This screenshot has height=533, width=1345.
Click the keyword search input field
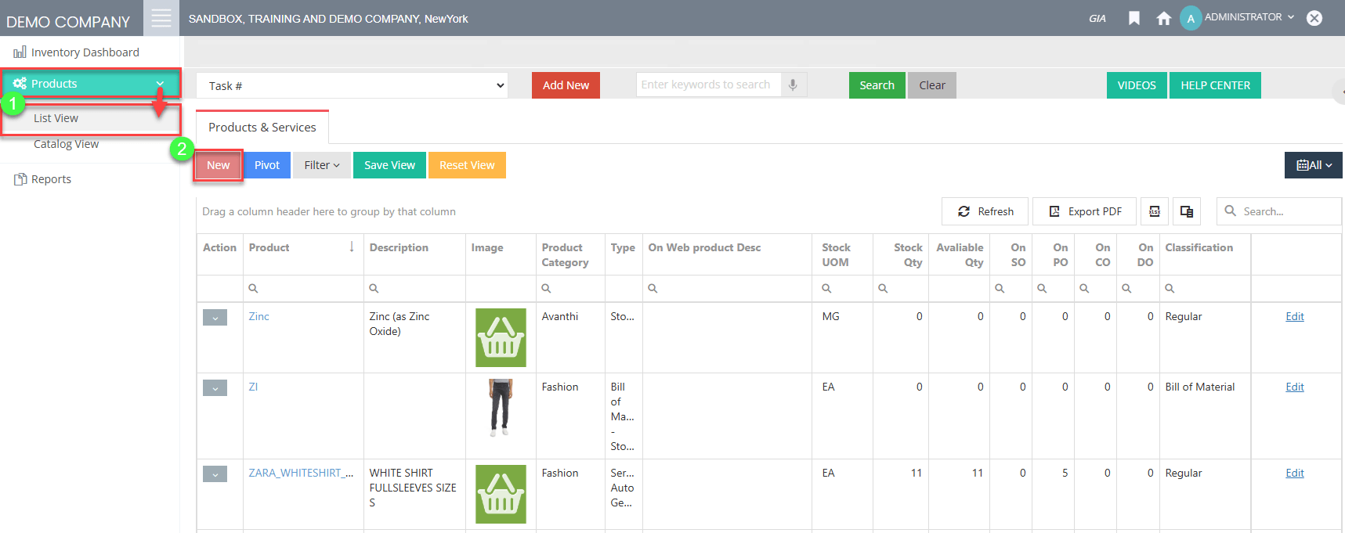tap(708, 85)
